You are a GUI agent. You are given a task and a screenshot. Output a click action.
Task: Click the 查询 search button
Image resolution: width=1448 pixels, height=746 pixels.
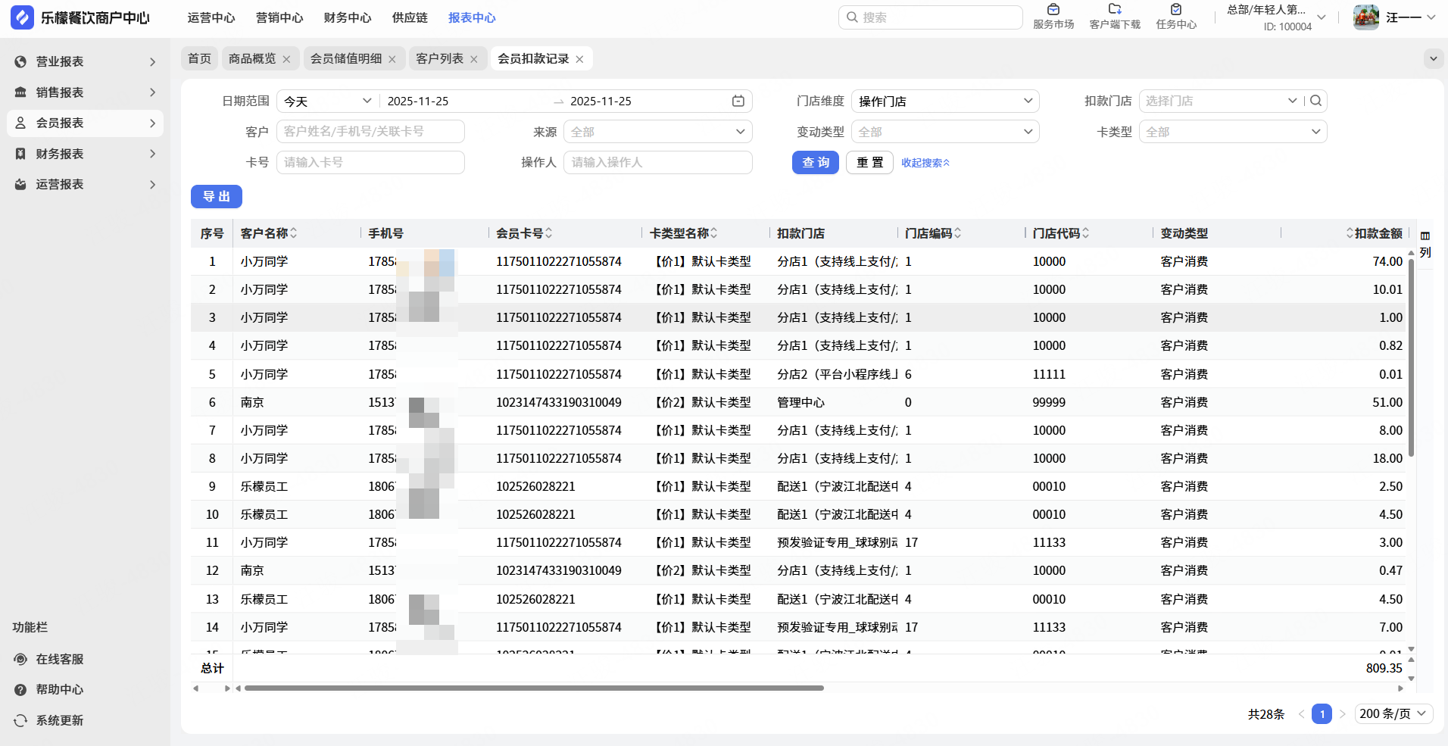[x=815, y=163]
